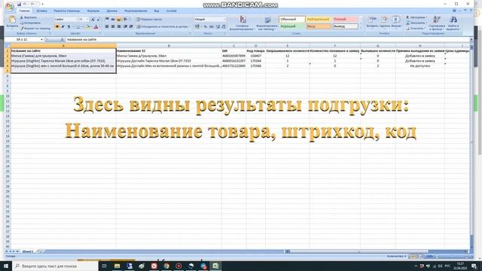Apply the red Плохой cell style
The height and width of the screenshot is (271, 482).
pyautogui.click(x=345, y=20)
